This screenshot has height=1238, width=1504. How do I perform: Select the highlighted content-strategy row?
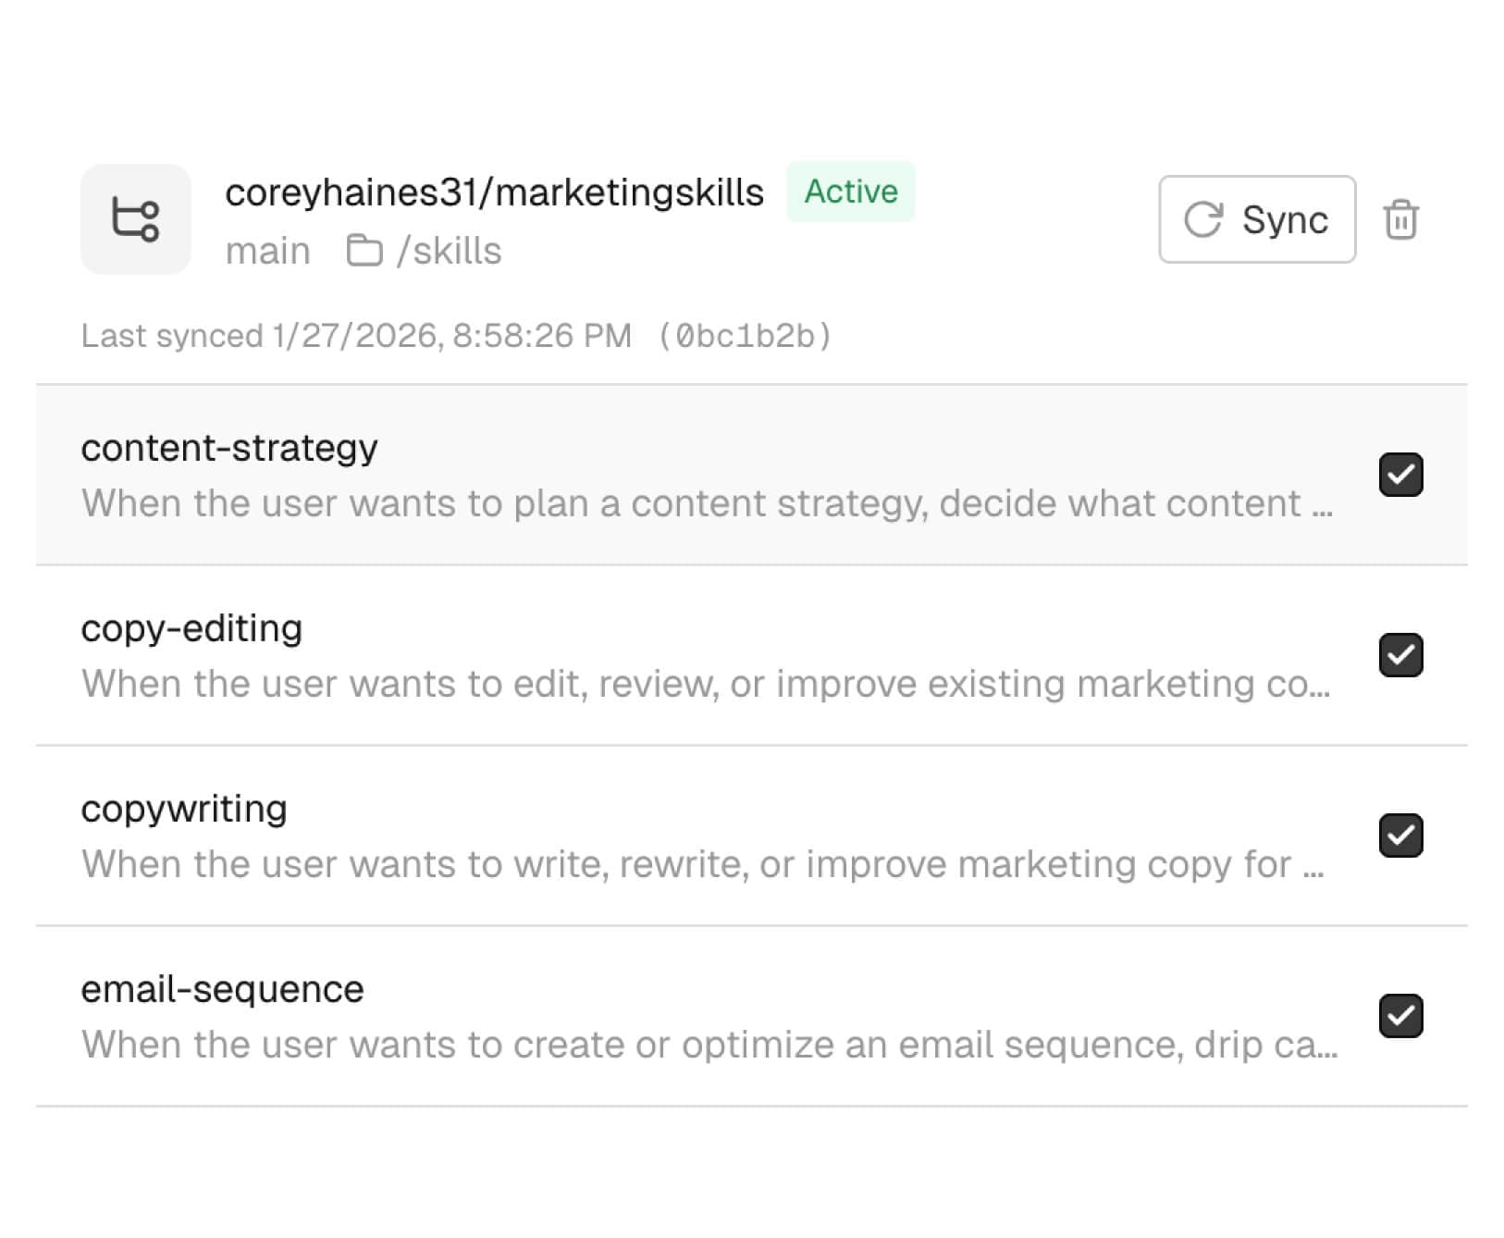pyautogui.click(x=647, y=474)
